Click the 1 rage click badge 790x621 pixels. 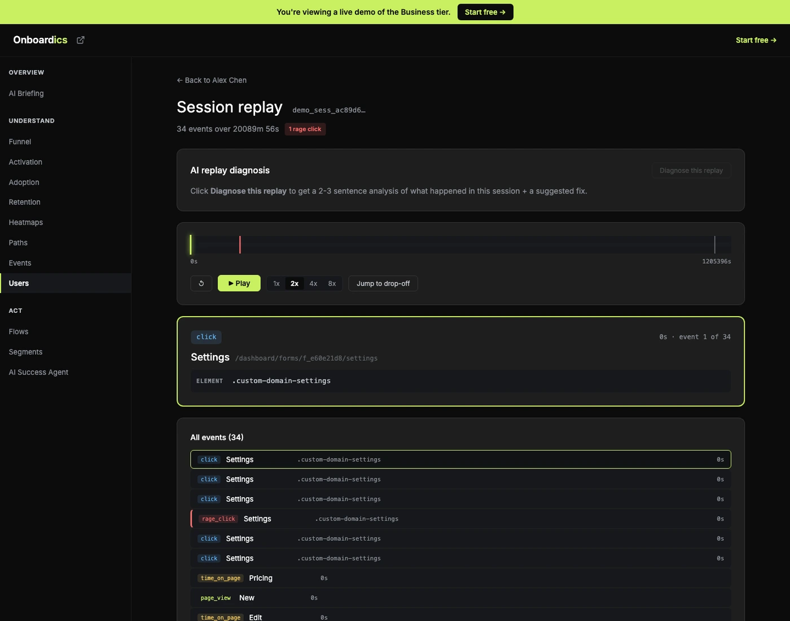[x=305, y=129]
